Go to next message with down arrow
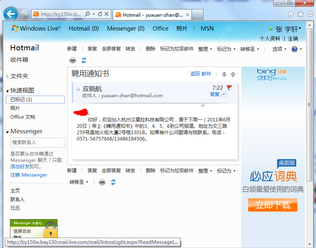This screenshot has width=316, height=248. pos(224,74)
